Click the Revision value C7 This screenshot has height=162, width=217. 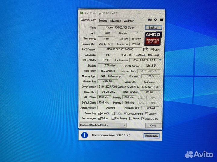click(136, 33)
